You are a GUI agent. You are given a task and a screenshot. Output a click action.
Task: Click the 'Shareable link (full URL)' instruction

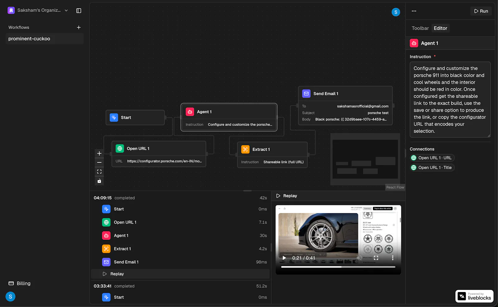click(x=284, y=162)
